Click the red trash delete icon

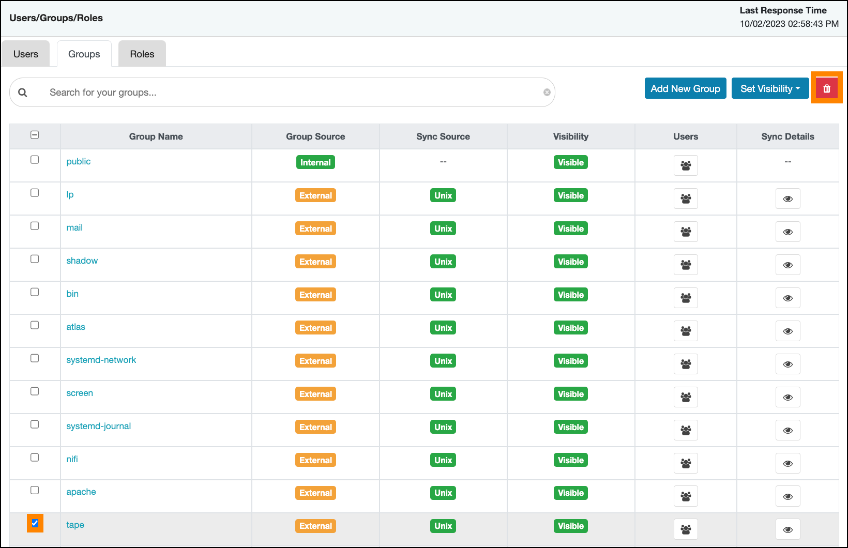(826, 88)
